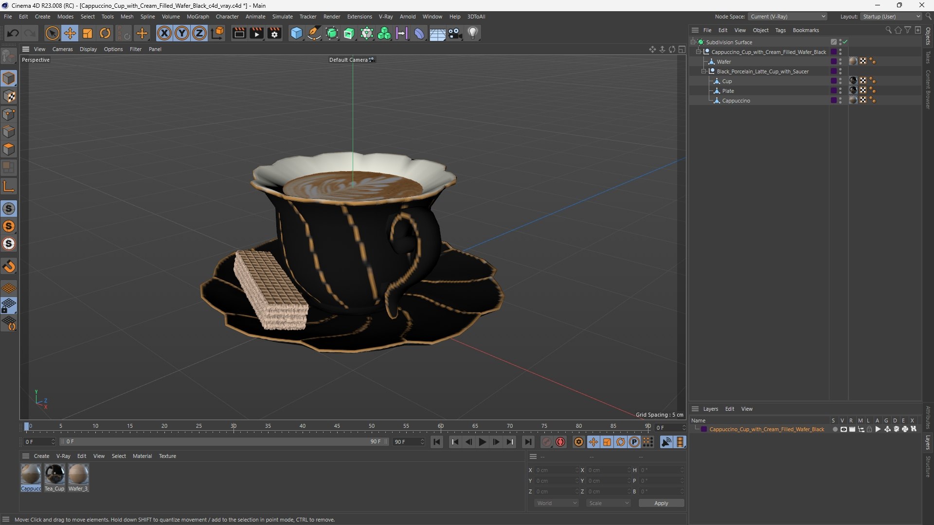Open the Simulate menu

coord(282,17)
